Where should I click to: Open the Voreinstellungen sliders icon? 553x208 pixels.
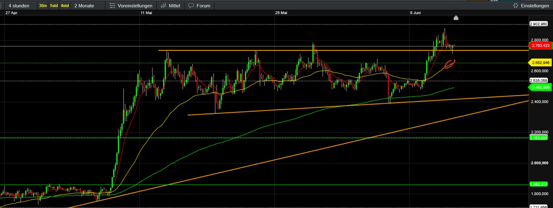(112, 6)
